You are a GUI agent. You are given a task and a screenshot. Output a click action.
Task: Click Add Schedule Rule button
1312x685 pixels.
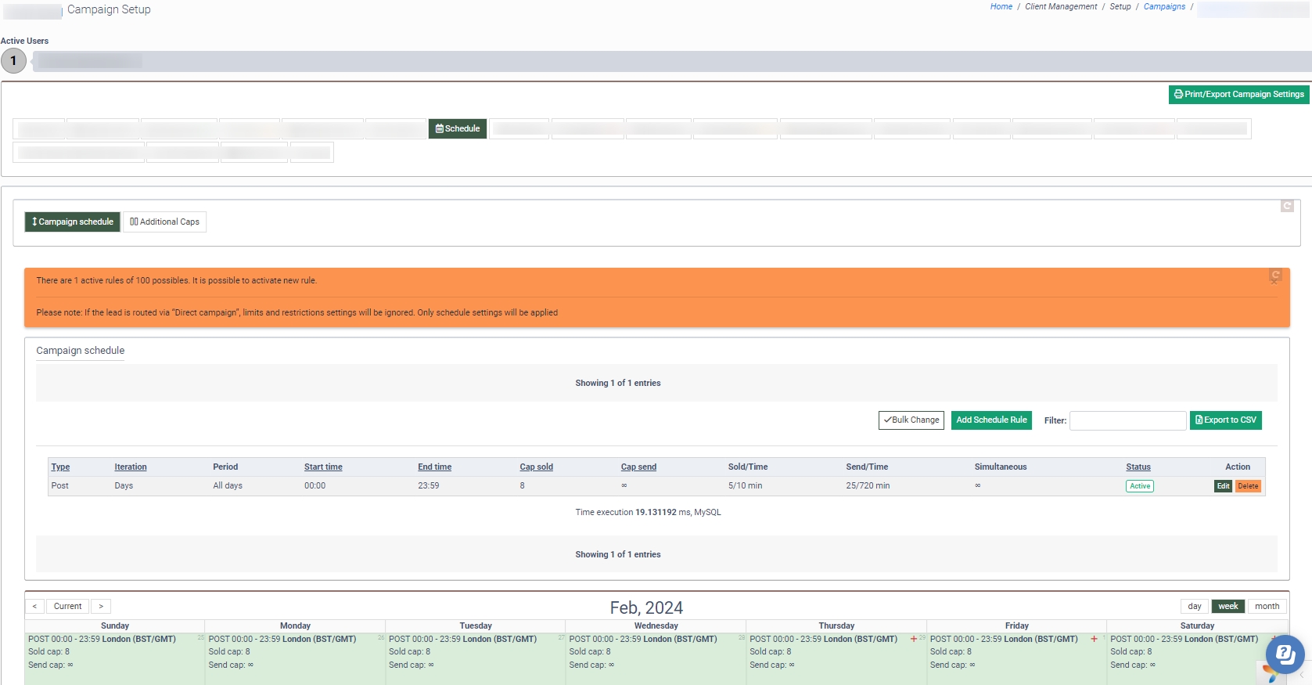click(x=991, y=420)
